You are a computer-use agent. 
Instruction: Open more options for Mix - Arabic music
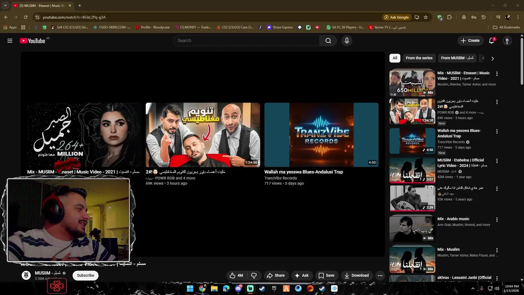click(497, 220)
